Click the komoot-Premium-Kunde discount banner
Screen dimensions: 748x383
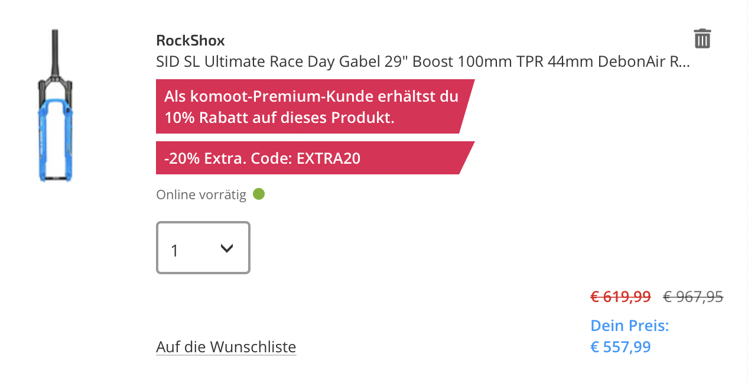tap(315, 106)
